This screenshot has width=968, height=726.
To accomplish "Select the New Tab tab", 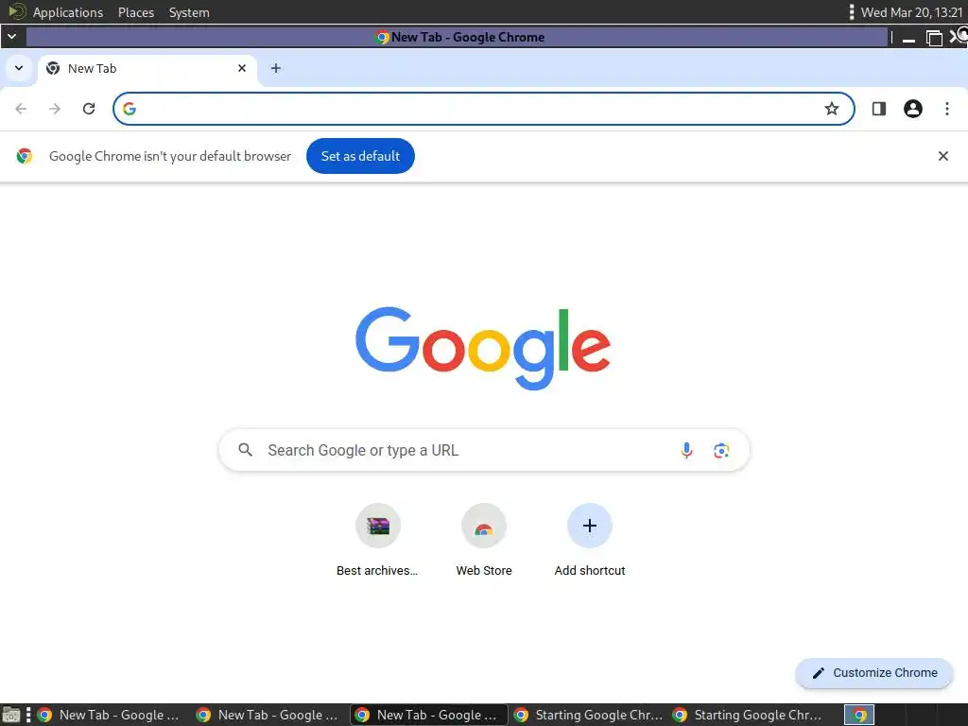I will (148, 68).
